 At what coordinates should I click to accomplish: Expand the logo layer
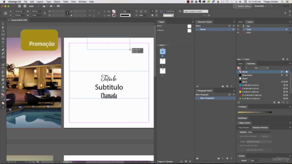245,26
